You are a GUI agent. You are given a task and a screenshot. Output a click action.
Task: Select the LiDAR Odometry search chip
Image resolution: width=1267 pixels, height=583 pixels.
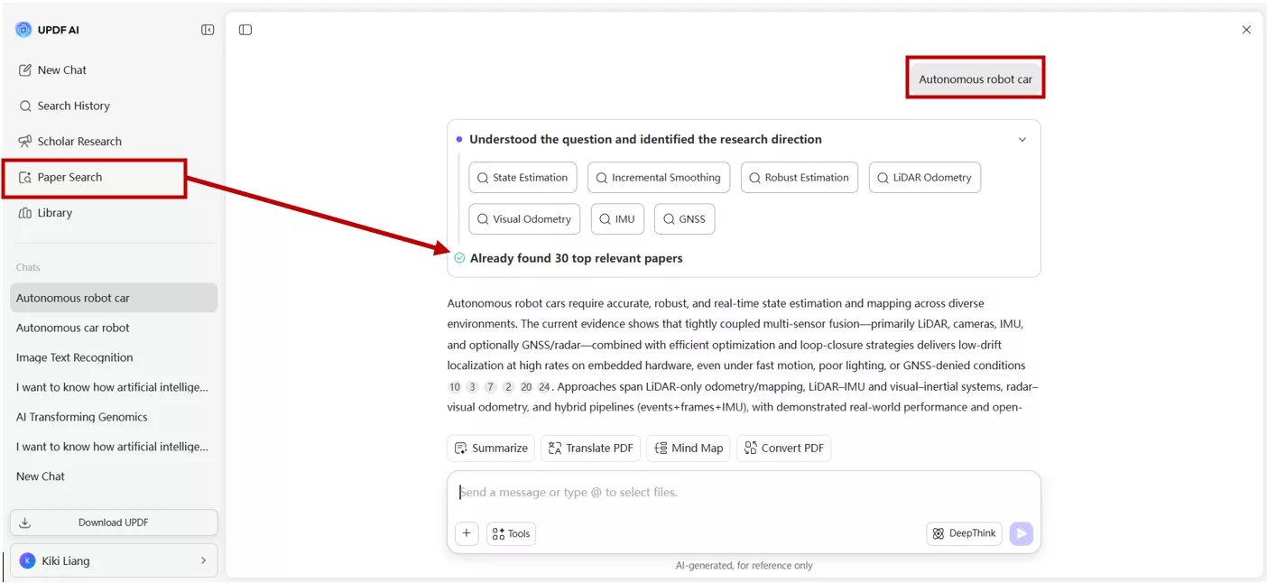[924, 178]
